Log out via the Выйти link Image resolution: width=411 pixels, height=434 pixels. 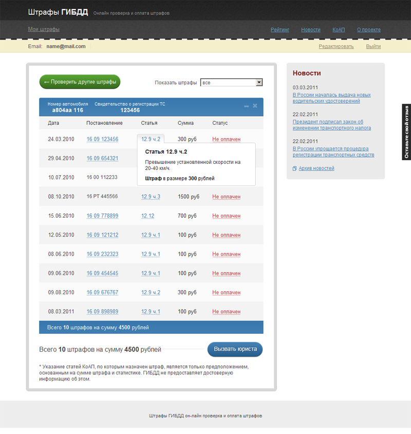[x=373, y=46]
